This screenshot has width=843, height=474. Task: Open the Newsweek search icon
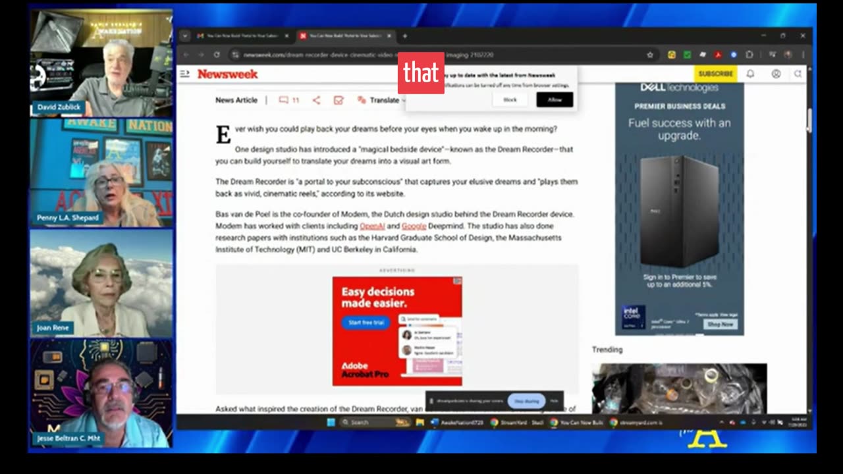798,74
